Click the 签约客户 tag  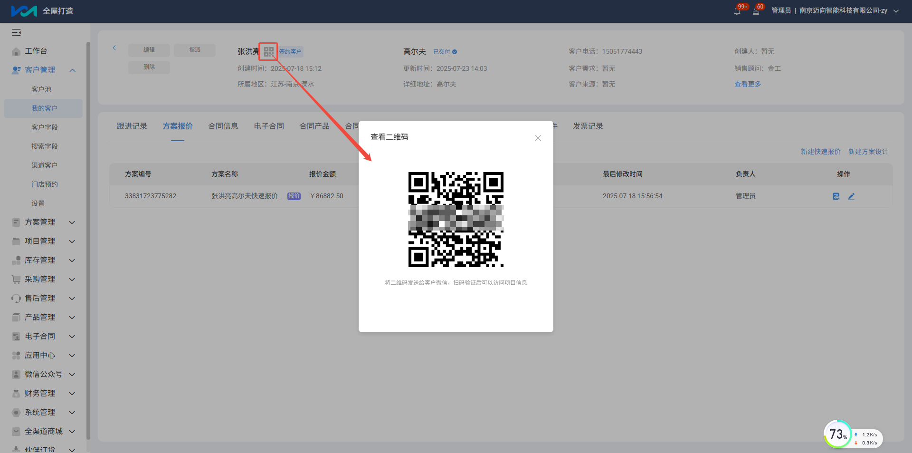pyautogui.click(x=290, y=52)
